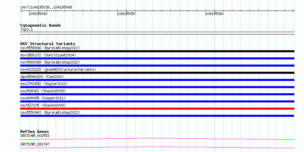Click variant label nsv527105 (Shaikh2009)
The image size is (304, 152).
click(x=43, y=105)
